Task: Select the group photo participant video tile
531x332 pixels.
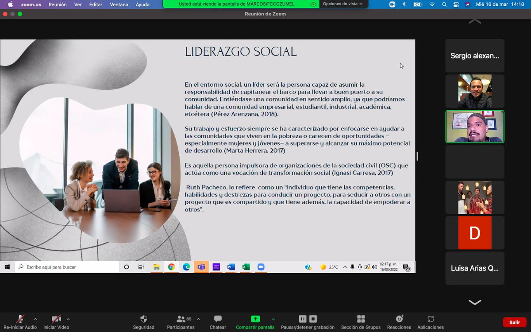Action: [x=475, y=197]
